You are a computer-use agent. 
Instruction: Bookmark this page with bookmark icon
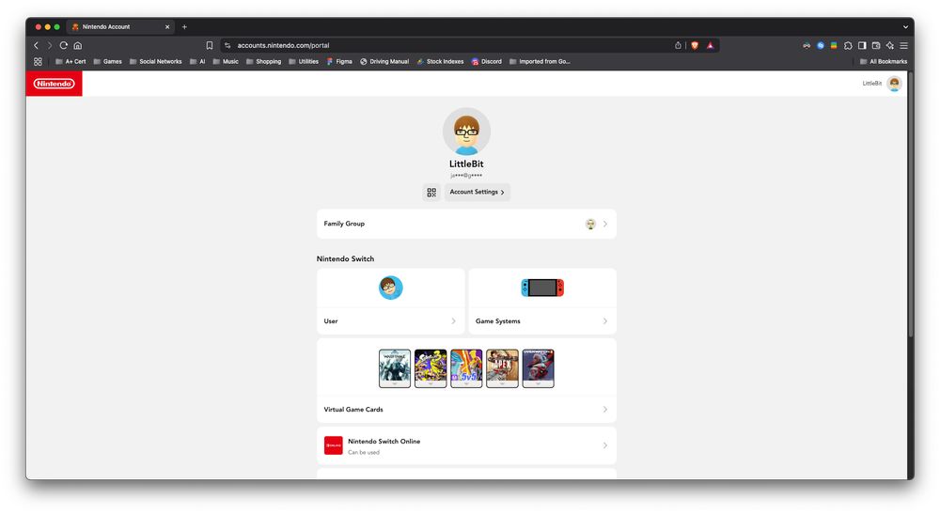210,45
